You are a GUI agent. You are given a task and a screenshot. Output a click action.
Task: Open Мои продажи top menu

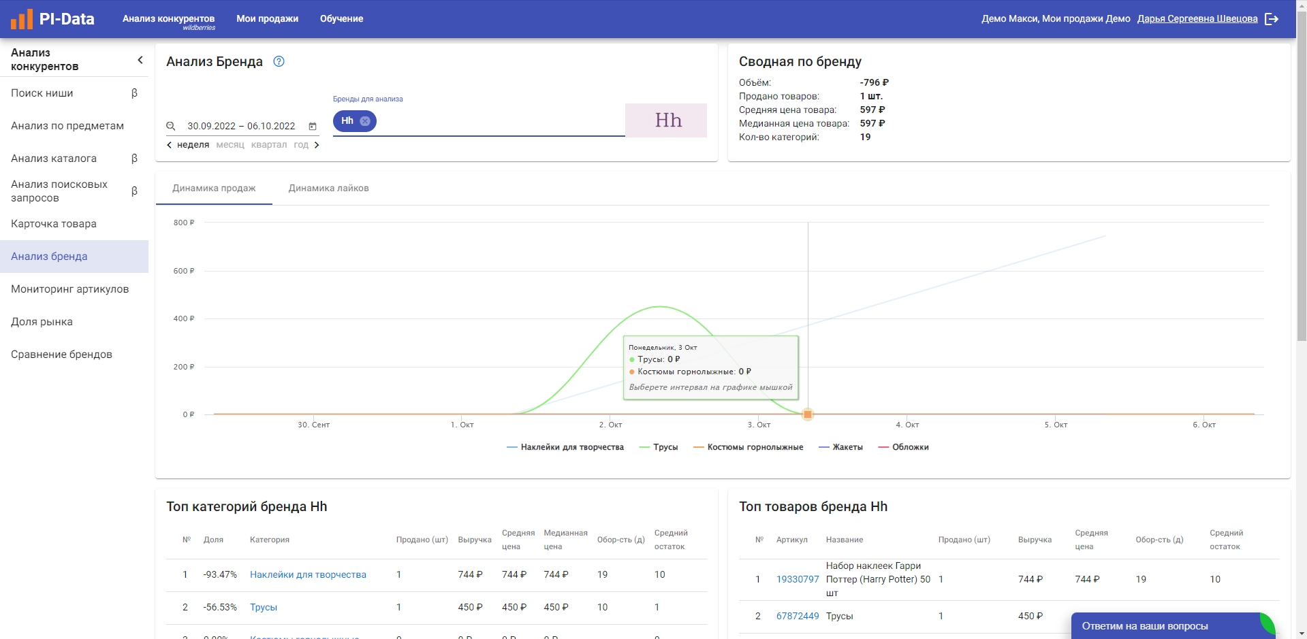(x=267, y=19)
